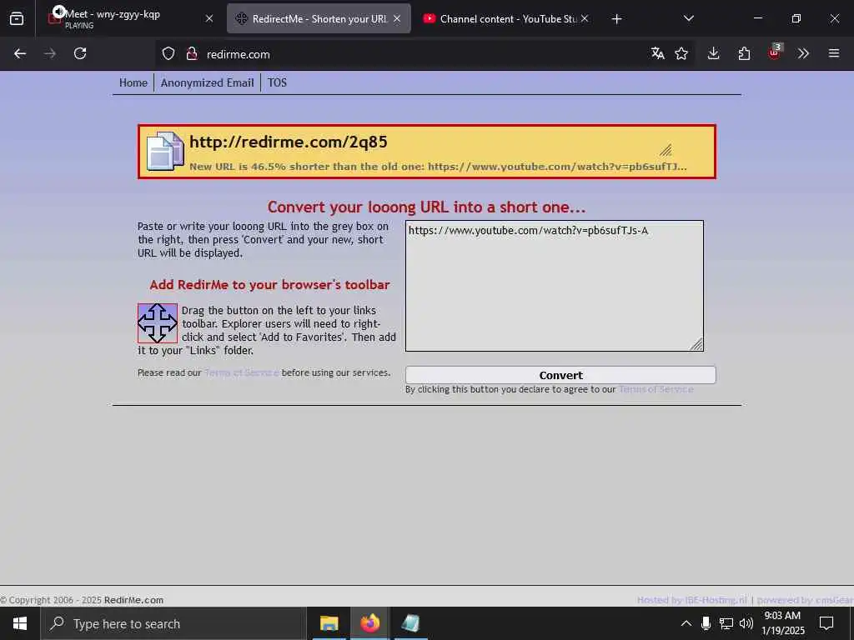Image resolution: width=854 pixels, height=640 pixels.
Task: Close the YouTube Studio tab
Action: (x=585, y=18)
